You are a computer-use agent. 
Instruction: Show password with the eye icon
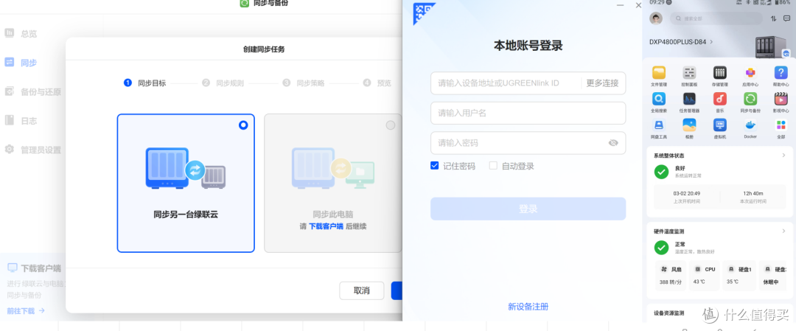click(613, 143)
